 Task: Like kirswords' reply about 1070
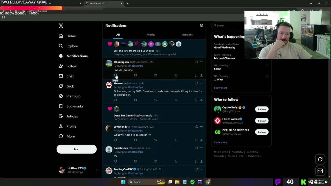[x=156, y=100]
